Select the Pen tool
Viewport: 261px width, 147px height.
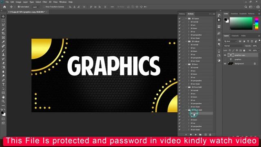pos(3,80)
